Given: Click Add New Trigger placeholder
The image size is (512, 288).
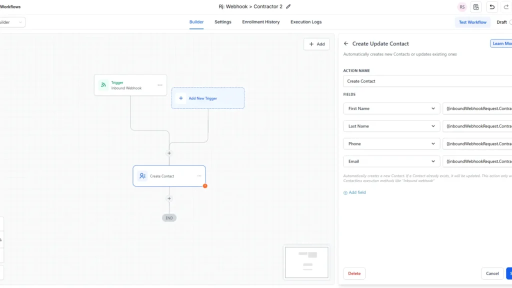Looking at the screenshot, I should pos(208,98).
